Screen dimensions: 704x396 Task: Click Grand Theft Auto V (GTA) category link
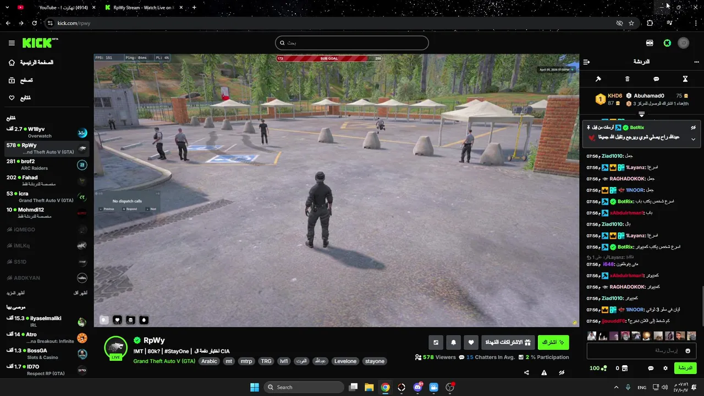pyautogui.click(x=164, y=361)
